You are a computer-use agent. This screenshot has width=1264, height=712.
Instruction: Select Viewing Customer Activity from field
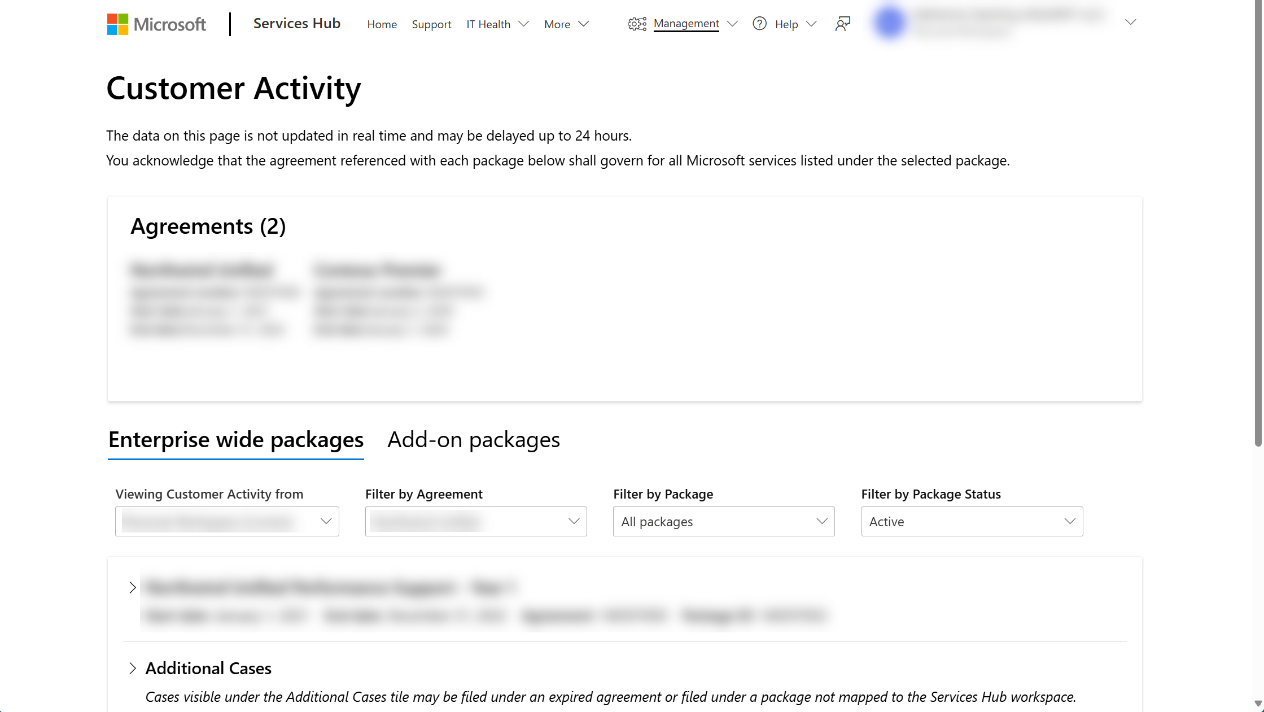coord(226,521)
